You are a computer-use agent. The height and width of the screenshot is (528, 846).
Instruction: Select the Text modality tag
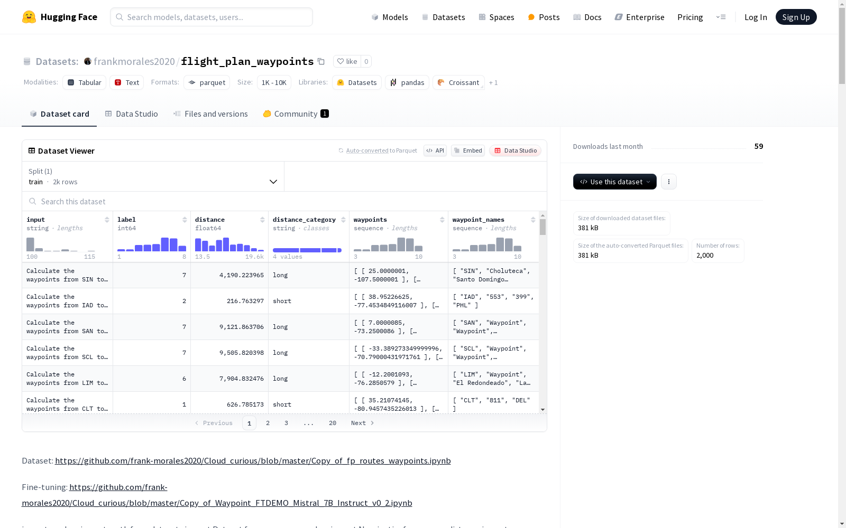(127, 82)
